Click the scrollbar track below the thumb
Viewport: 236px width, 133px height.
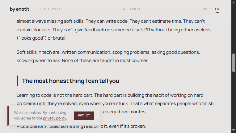coord(234,101)
